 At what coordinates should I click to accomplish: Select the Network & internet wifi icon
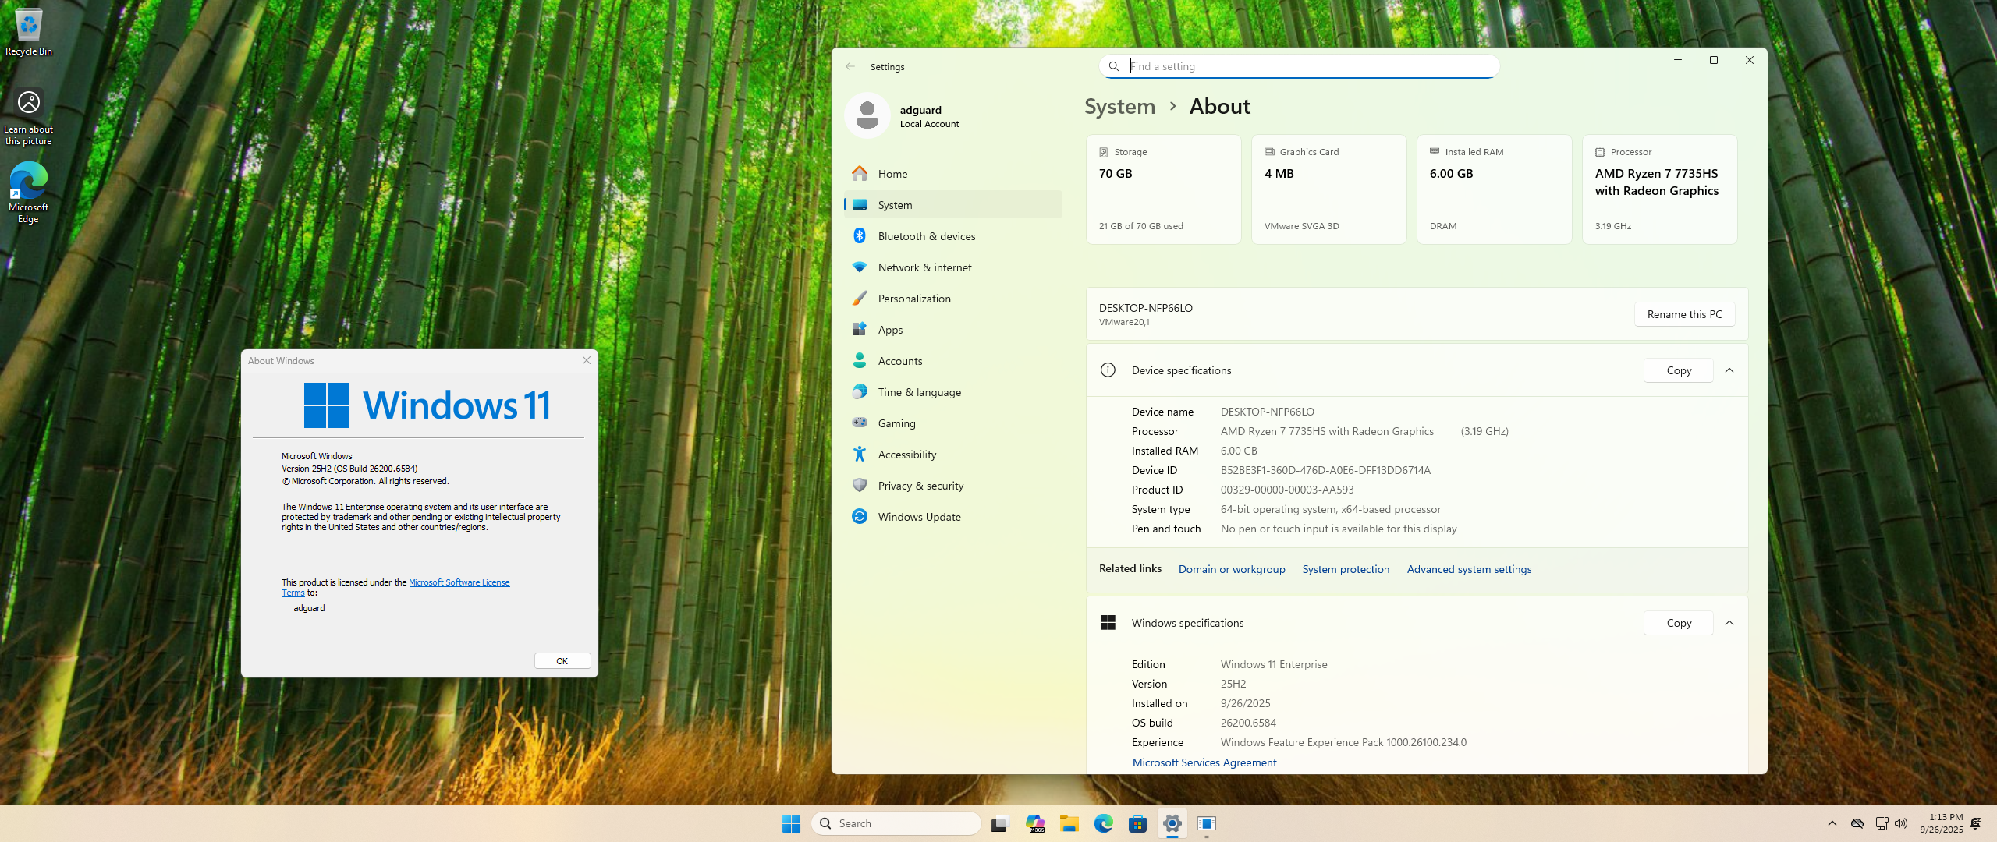pyautogui.click(x=860, y=267)
